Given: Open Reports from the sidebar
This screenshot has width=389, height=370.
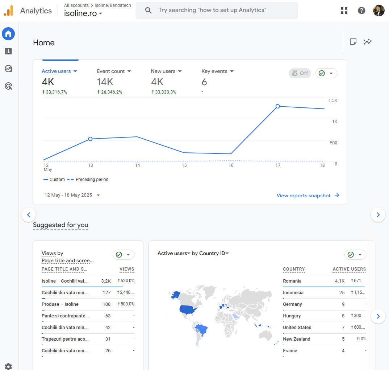Looking at the screenshot, I should 8,51.
